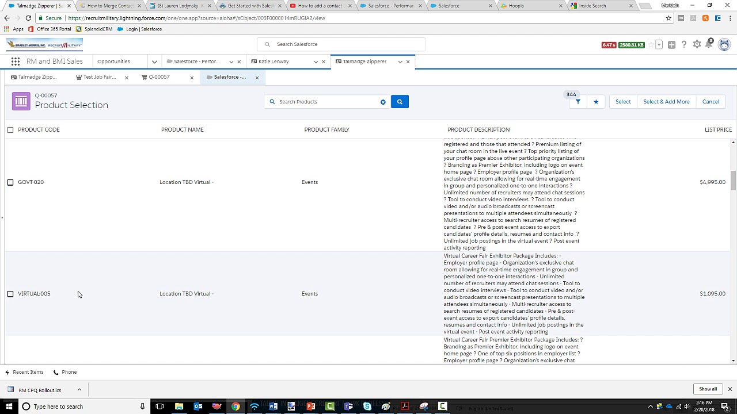Click the product list vertical scrollbar
737x414 pixels.
(x=733, y=181)
